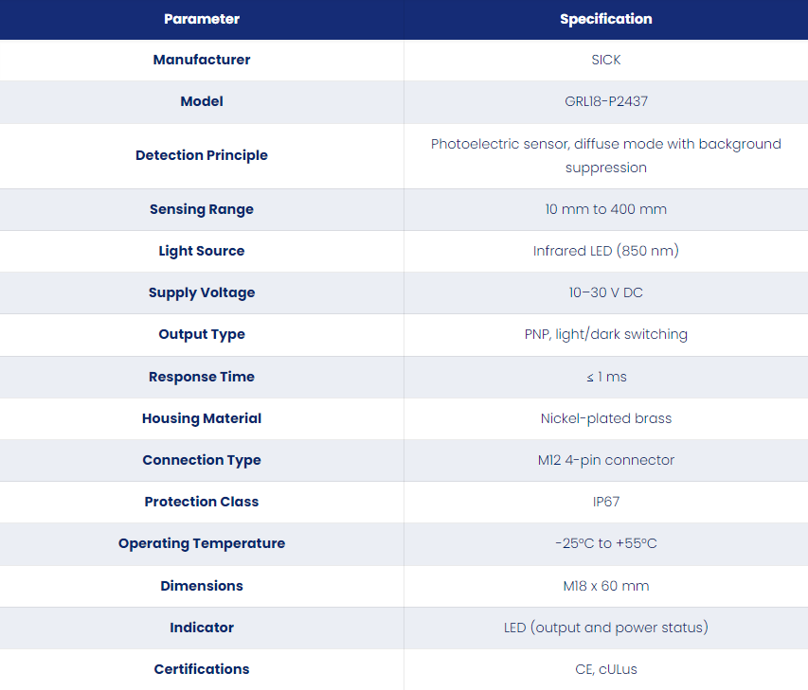Select the M18 x 60 mm dimensions

[x=606, y=587]
